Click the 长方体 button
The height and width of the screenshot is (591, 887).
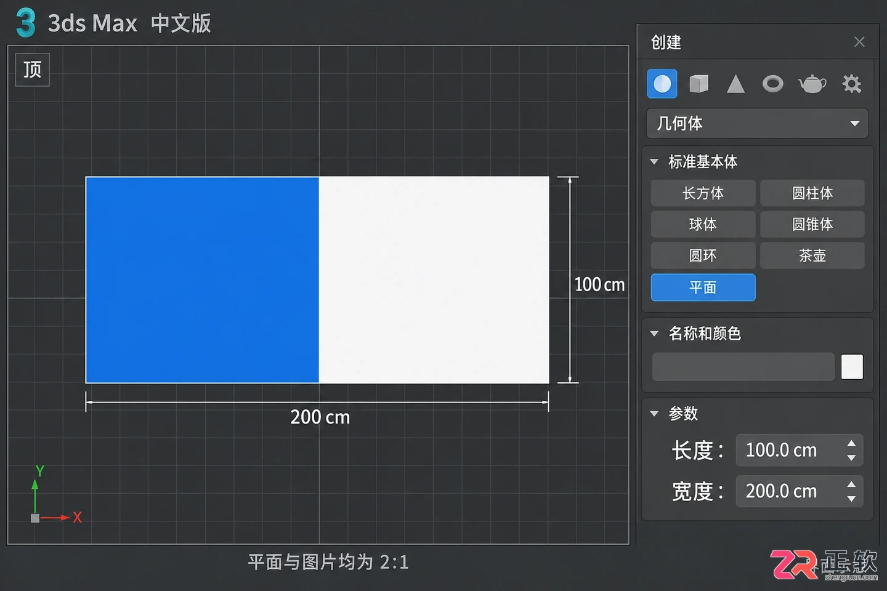(703, 193)
